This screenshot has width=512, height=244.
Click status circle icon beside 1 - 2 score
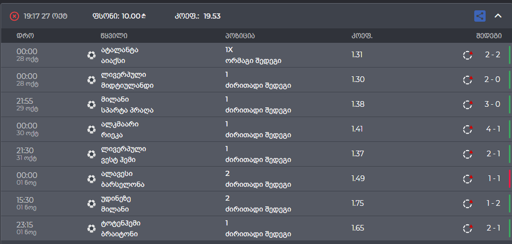click(x=468, y=204)
